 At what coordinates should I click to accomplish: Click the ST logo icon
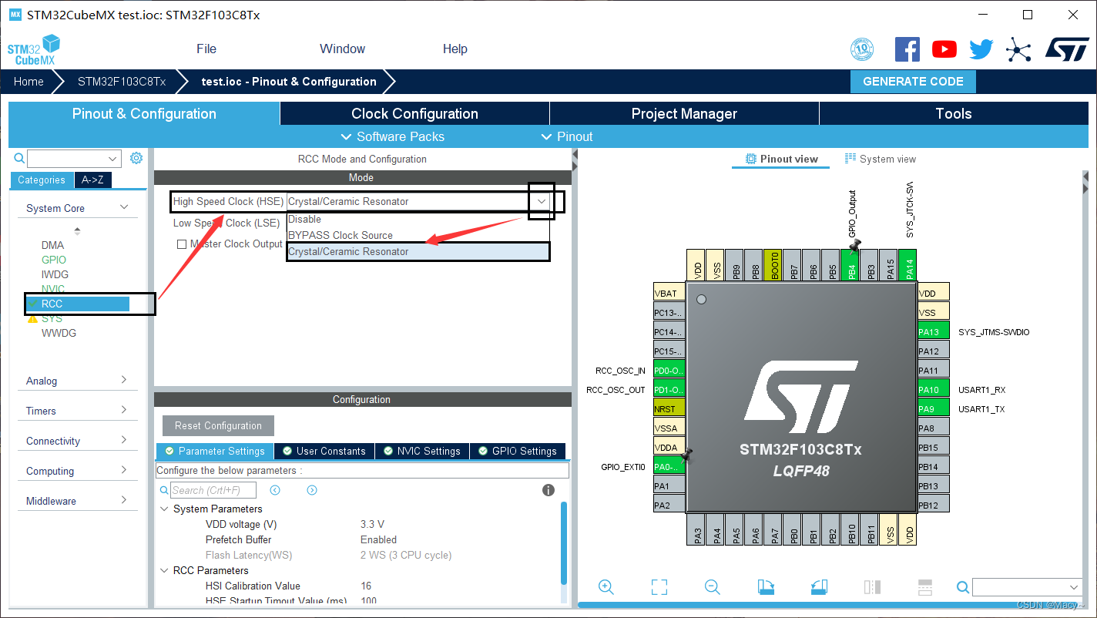[x=1067, y=49]
